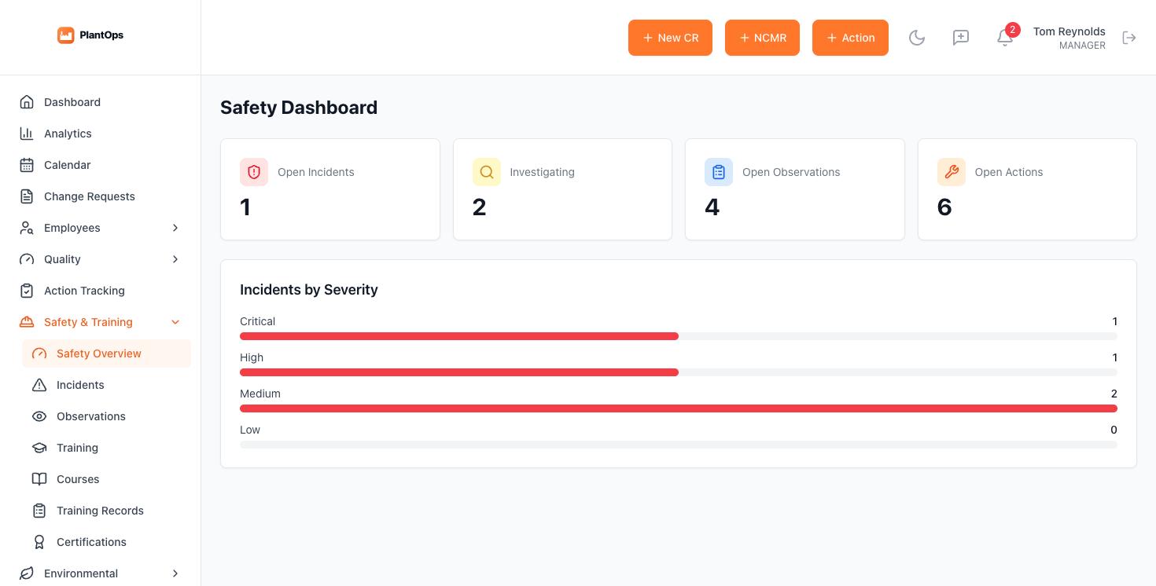Viewport: 1156px width, 586px height.
Task: Open Tom Reynolds user profile
Action: [1069, 38]
